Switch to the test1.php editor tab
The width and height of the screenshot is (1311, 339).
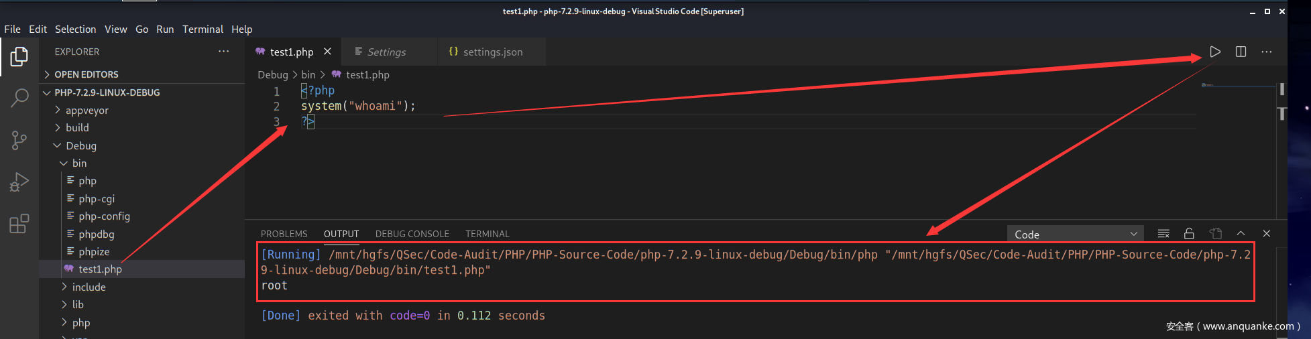coord(293,52)
